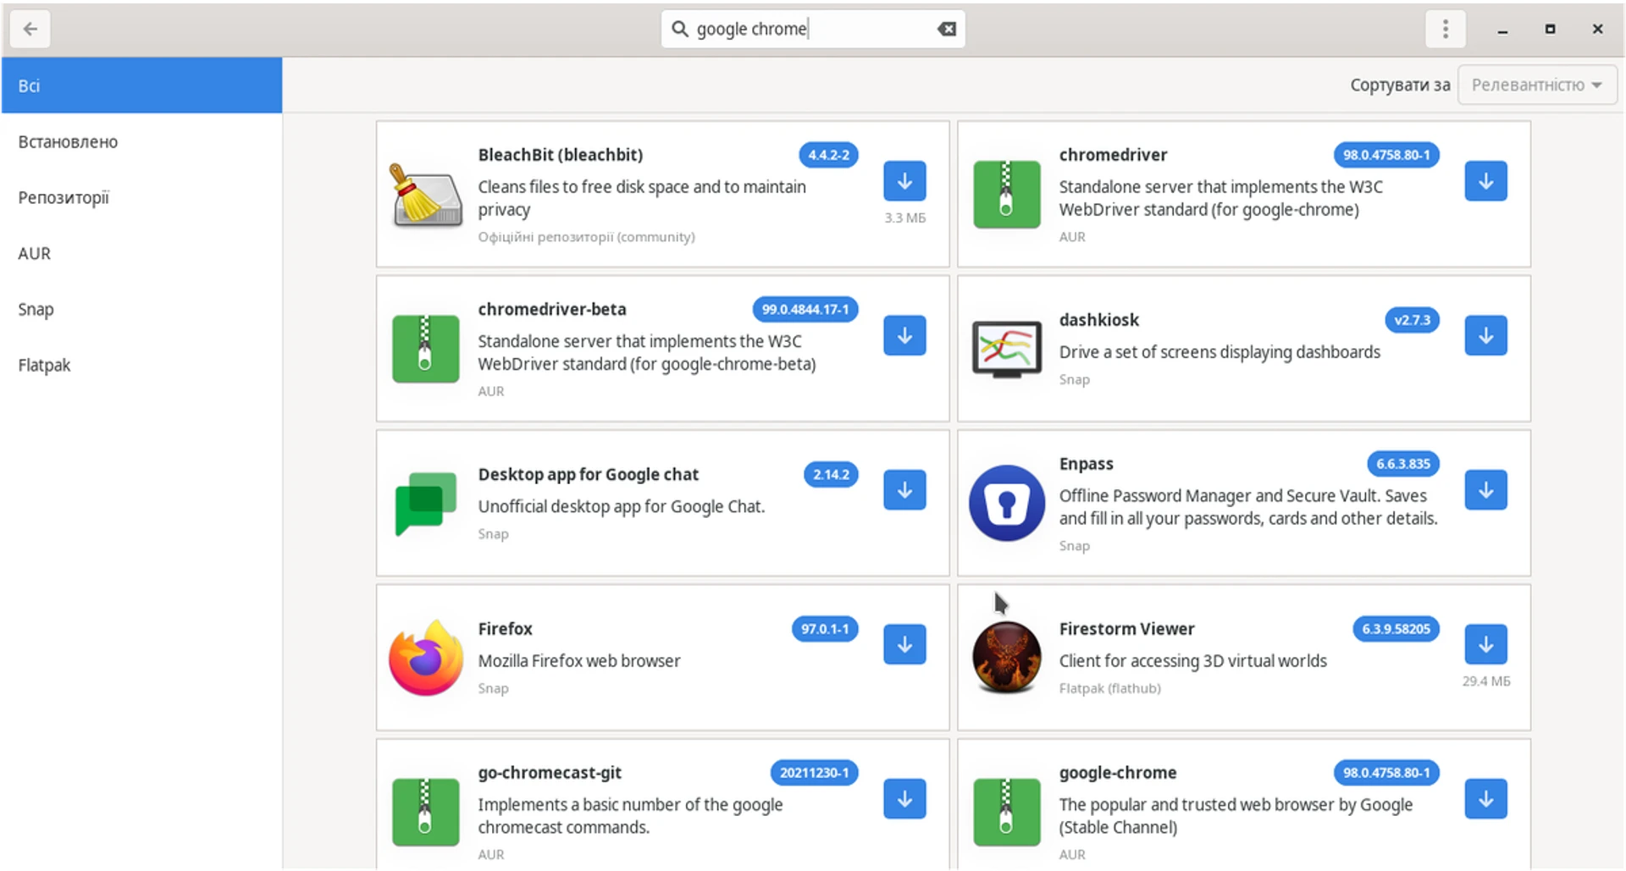Open the chromedriver-beta title

pyautogui.click(x=552, y=309)
